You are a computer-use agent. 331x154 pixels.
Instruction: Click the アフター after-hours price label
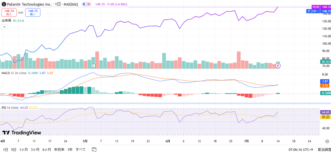[x=313, y=11]
